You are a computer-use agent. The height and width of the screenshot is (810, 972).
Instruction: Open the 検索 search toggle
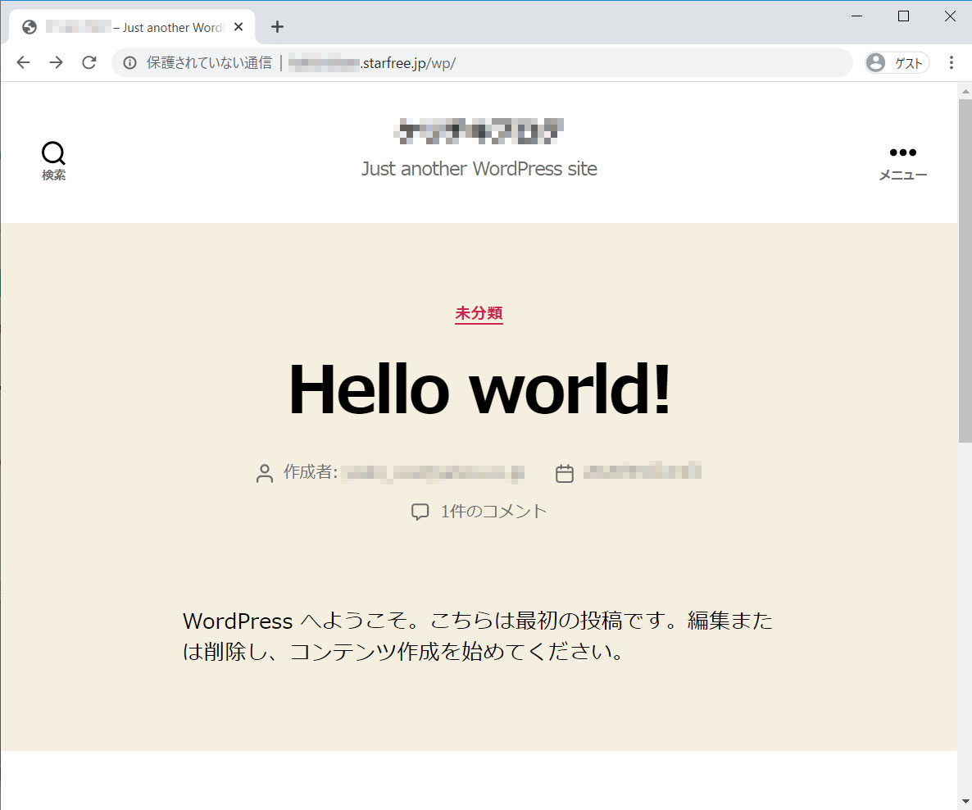click(53, 162)
